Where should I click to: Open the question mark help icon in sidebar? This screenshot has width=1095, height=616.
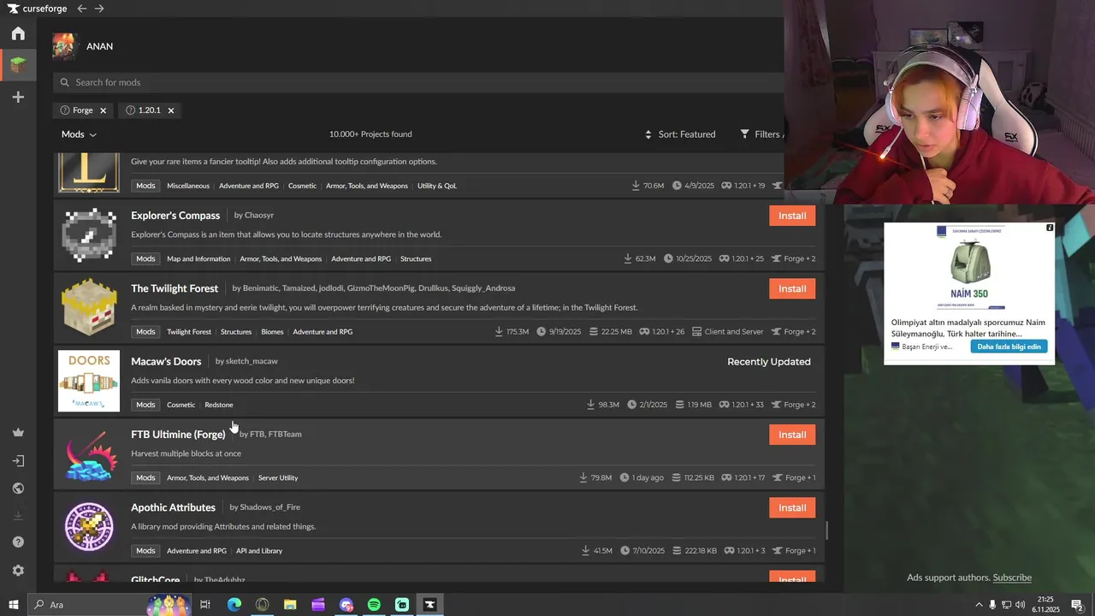click(x=18, y=542)
